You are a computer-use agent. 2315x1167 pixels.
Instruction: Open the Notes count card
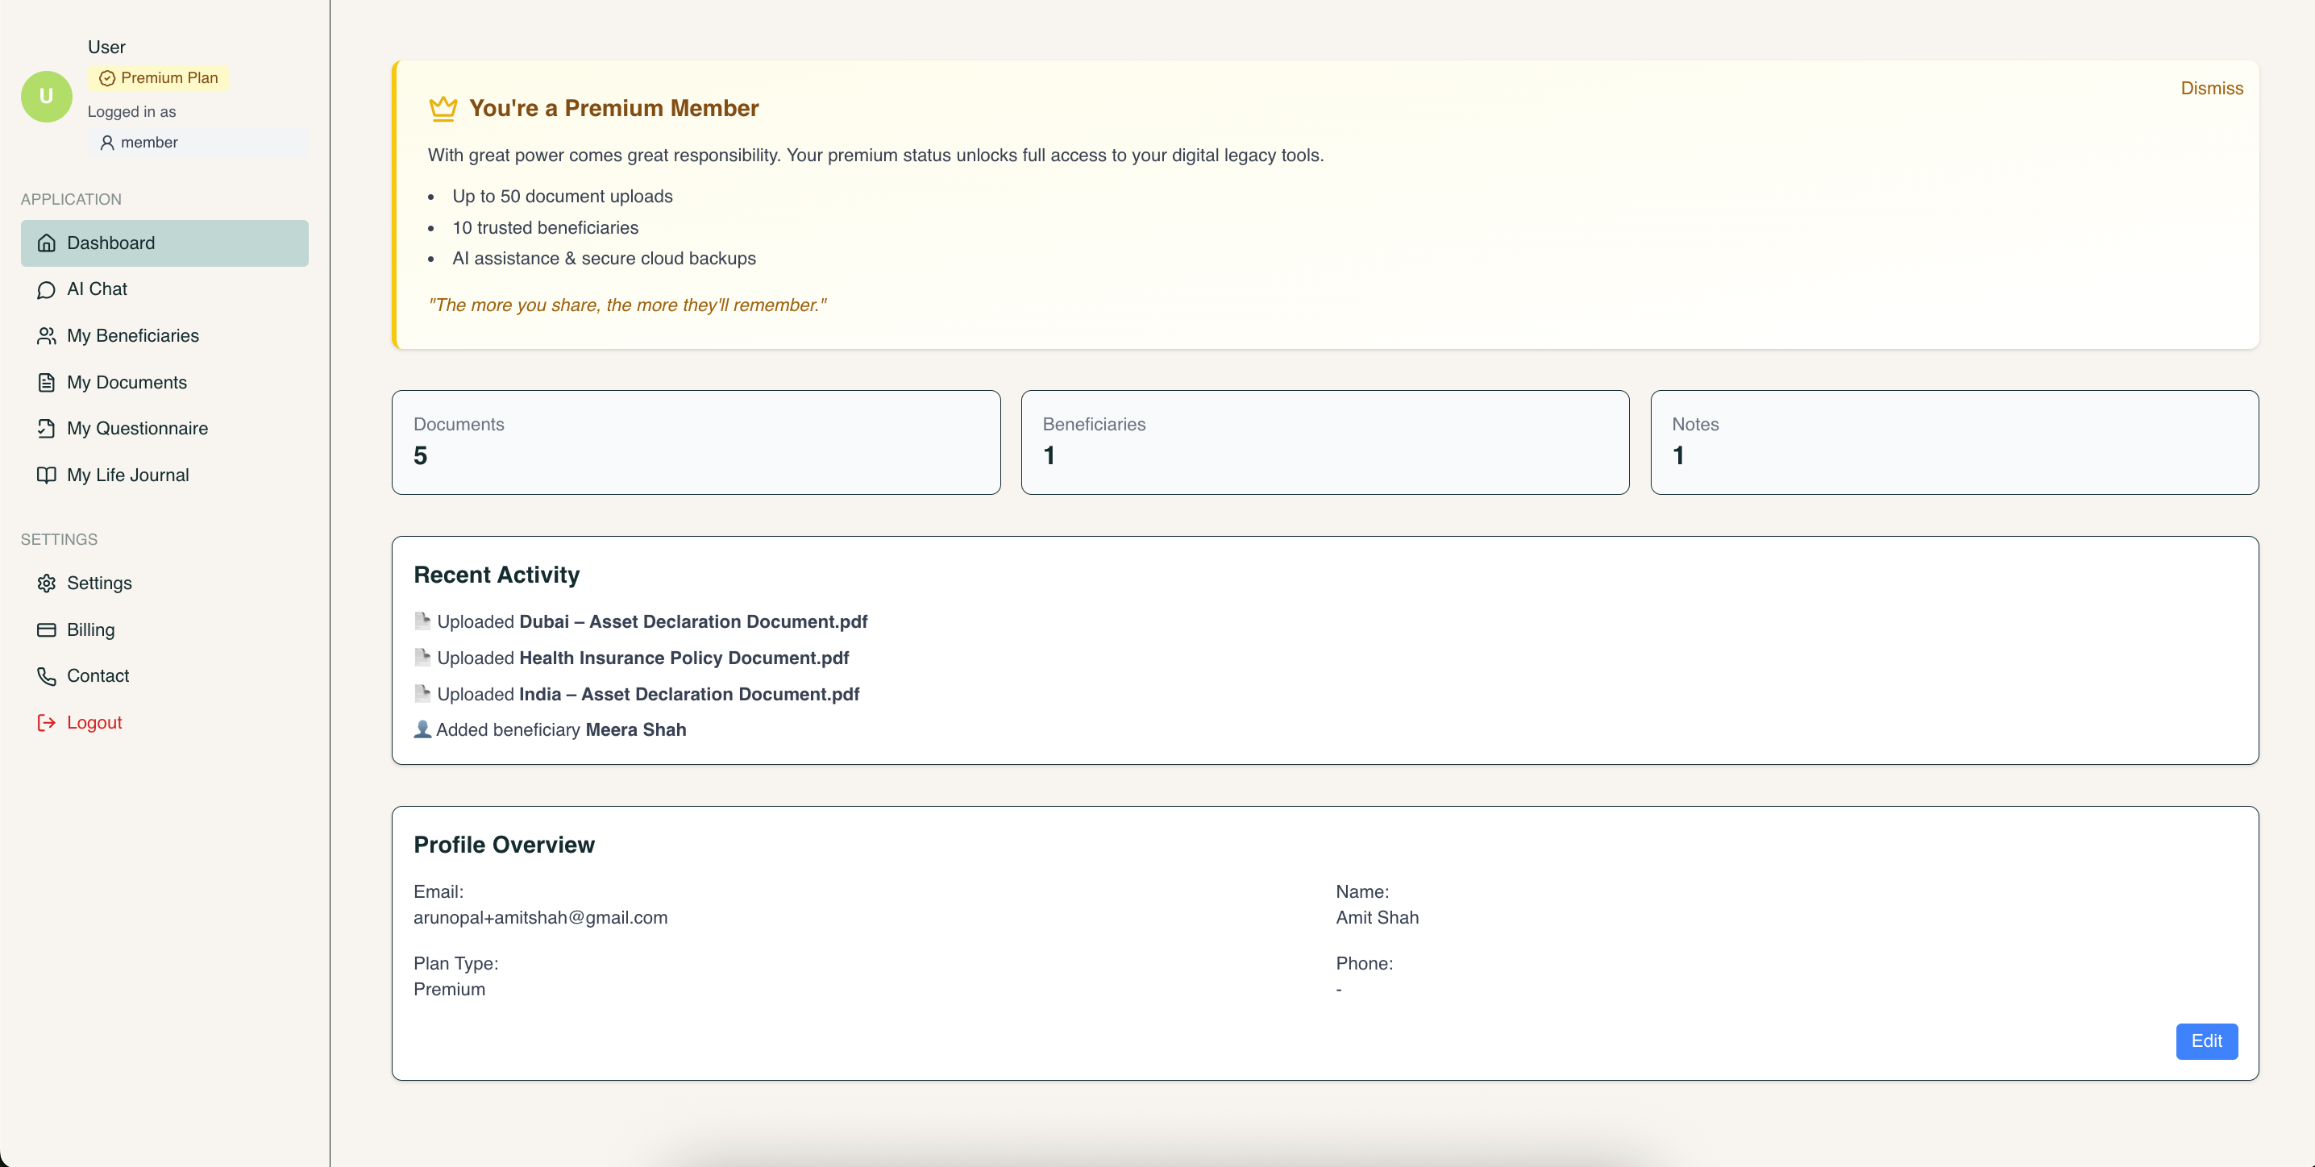pos(1955,442)
